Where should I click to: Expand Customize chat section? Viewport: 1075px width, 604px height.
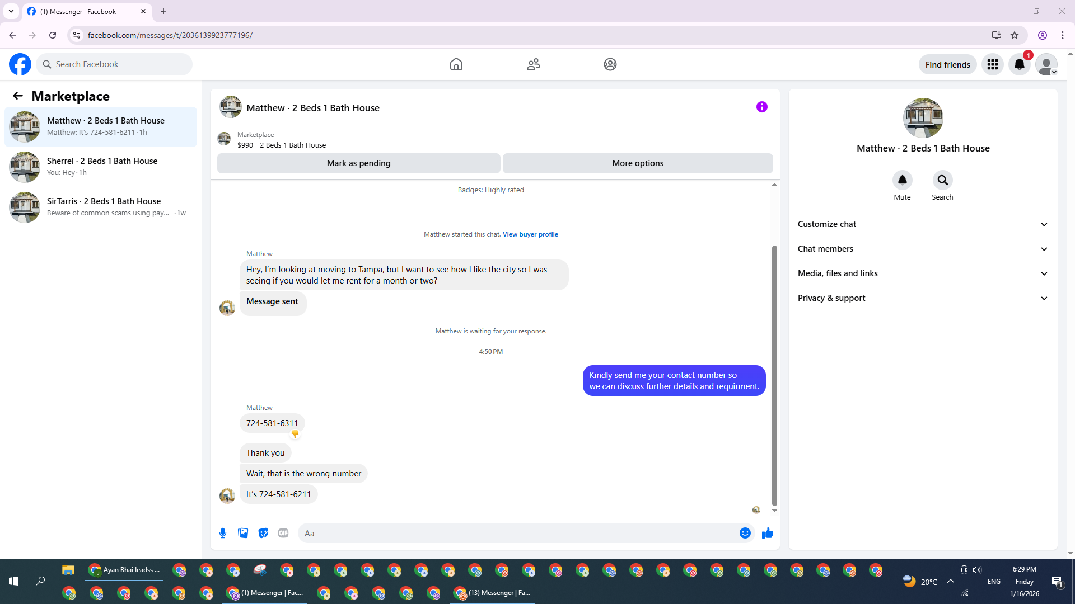(922, 224)
